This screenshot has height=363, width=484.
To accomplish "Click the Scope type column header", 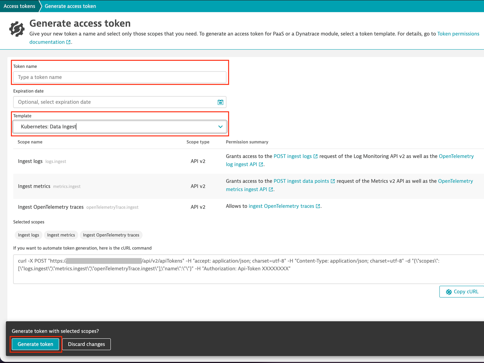I will point(198,142).
